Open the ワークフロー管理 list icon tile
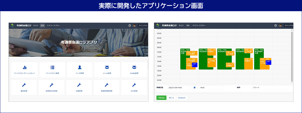 coord(52,69)
